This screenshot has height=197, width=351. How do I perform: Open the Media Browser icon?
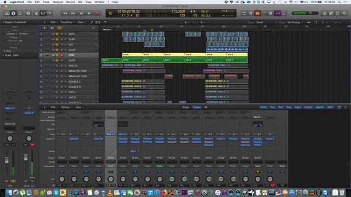point(344,13)
